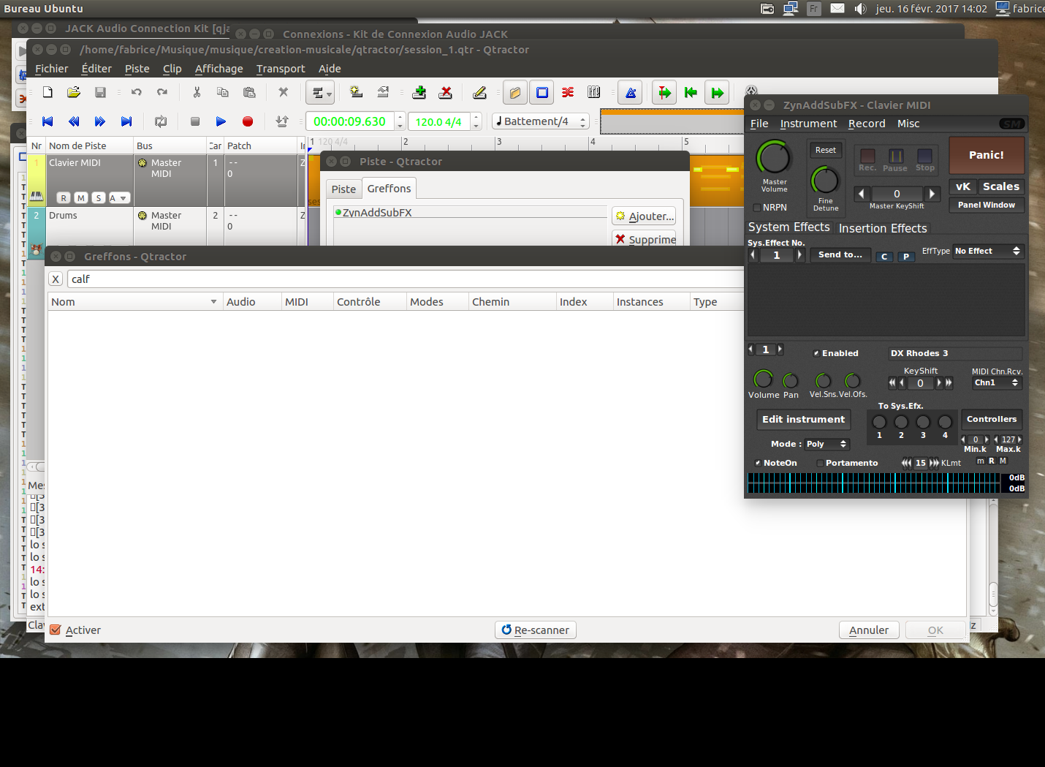Click the 00:00:09.630 time display field

350,121
